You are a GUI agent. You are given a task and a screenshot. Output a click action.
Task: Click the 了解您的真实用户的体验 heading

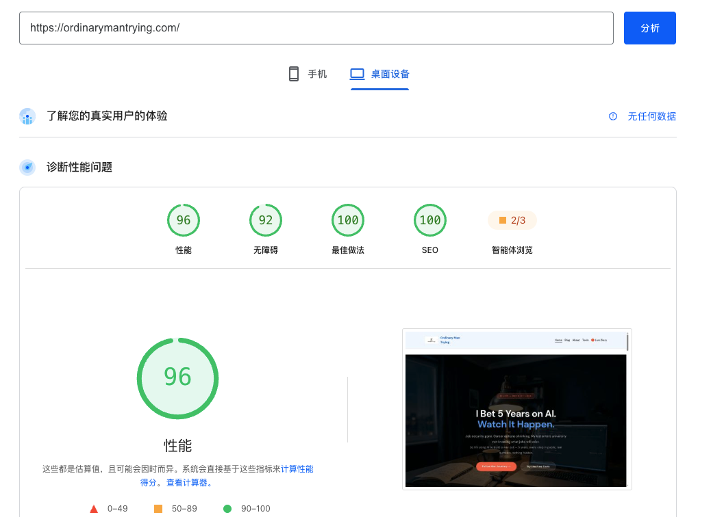coord(107,116)
